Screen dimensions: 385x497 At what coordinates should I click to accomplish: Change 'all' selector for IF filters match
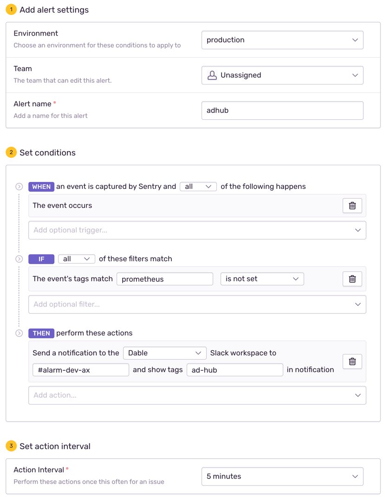(77, 259)
